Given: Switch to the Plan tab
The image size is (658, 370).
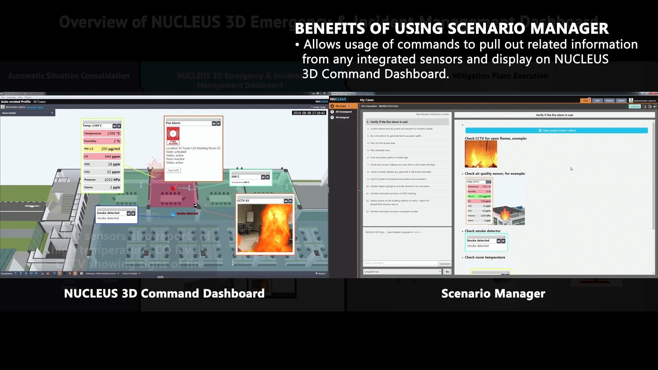Looking at the screenshot, I should (597, 101).
